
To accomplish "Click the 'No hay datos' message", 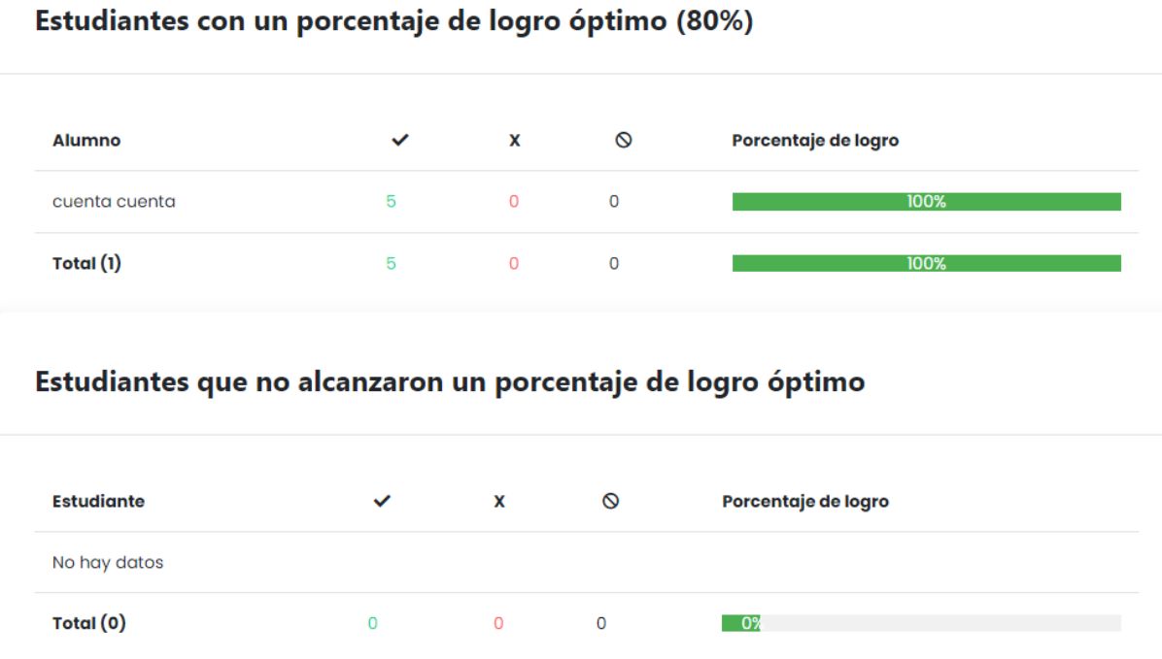I will tap(108, 562).
